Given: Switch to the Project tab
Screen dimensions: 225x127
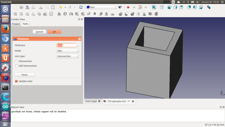Looking at the screenshot, I should [16, 24].
